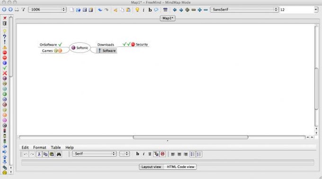Image resolution: width=322 pixels, height=179 pixels.
Task: Click the font size field showing 12
Action: click(297, 9)
